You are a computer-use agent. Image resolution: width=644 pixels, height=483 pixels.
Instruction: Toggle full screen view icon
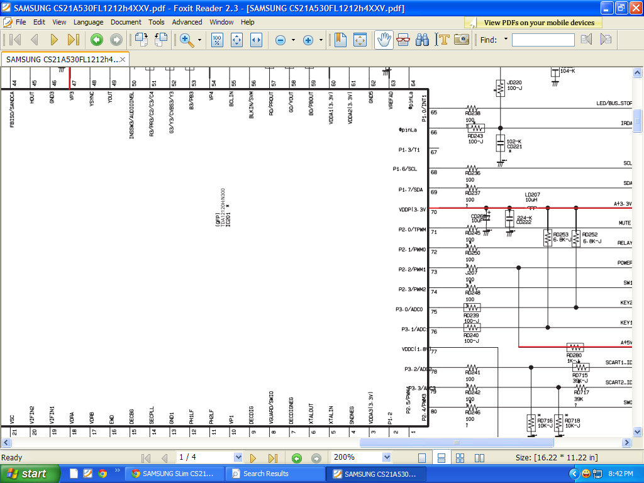(x=360, y=40)
